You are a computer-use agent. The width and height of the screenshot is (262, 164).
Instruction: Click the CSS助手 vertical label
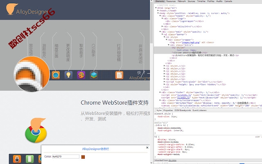click(94, 50)
